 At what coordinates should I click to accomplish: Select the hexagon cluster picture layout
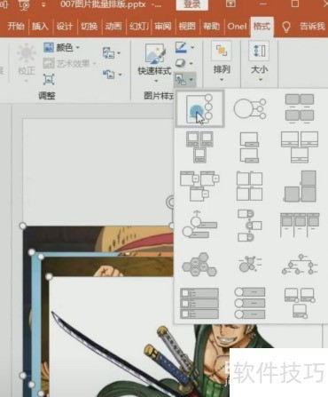click(x=199, y=265)
